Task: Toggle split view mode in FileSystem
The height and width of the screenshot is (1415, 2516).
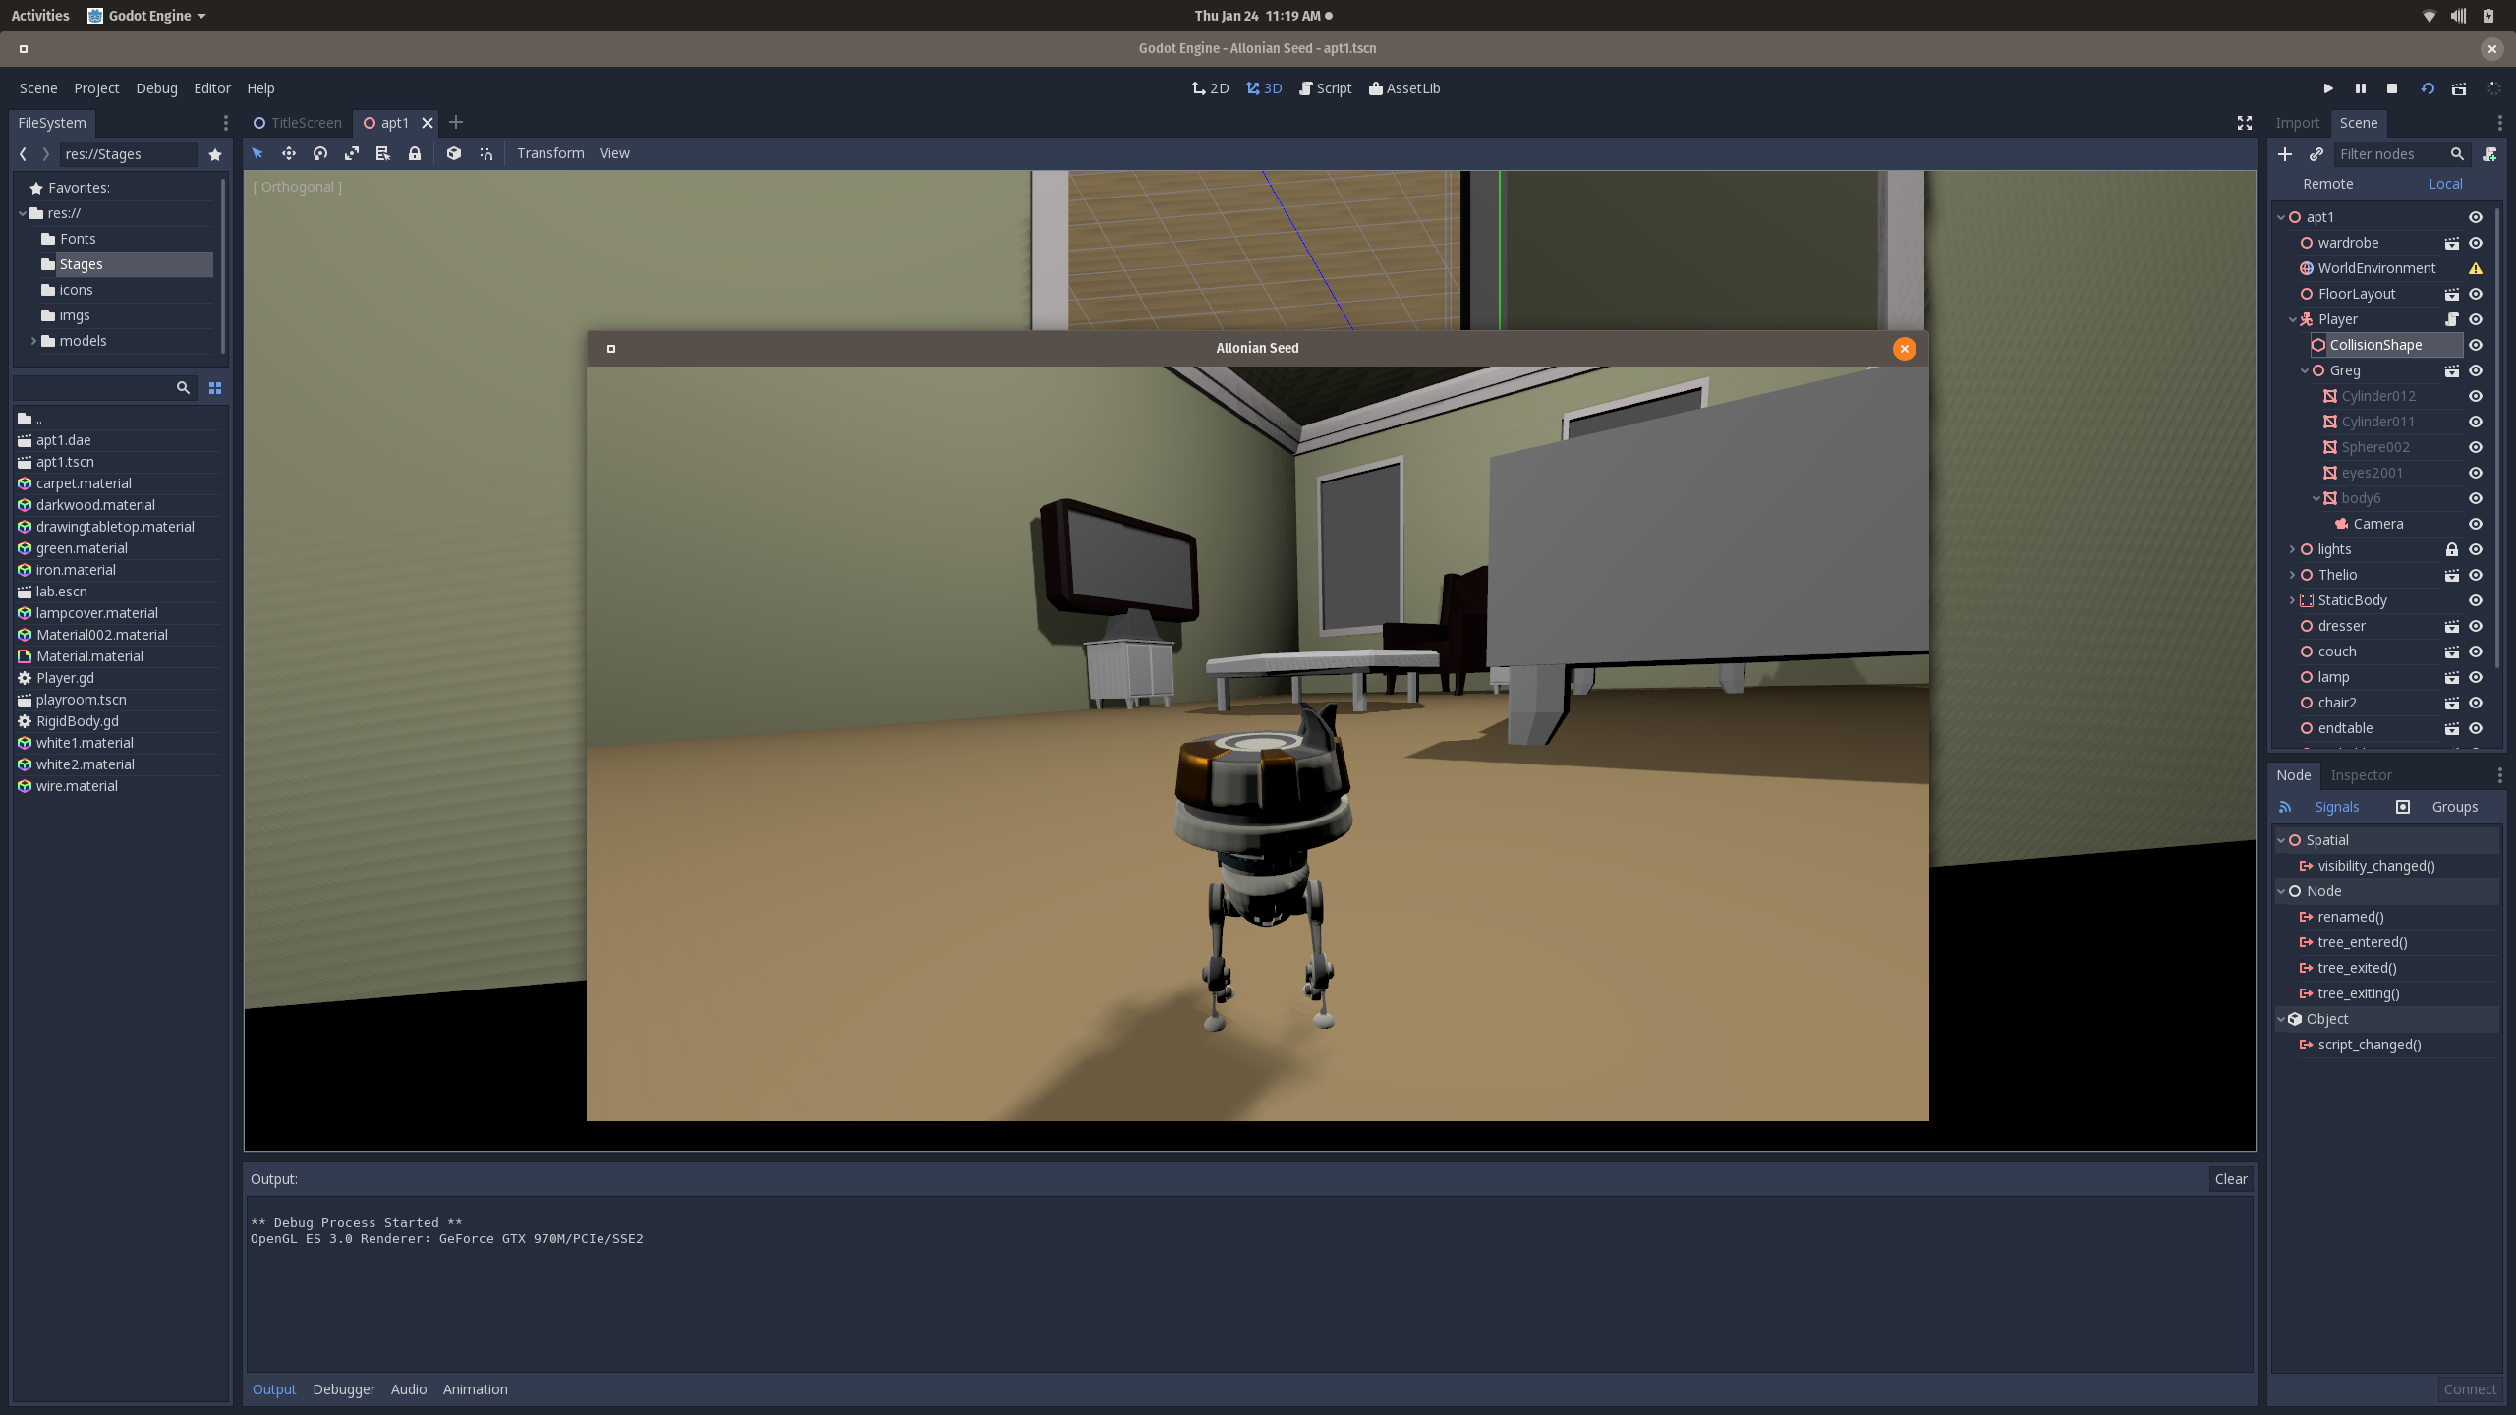Action: tap(215, 388)
